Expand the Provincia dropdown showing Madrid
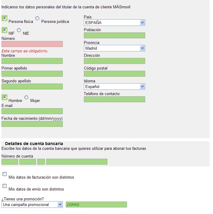This screenshot has width=213, height=214. pos(114,48)
